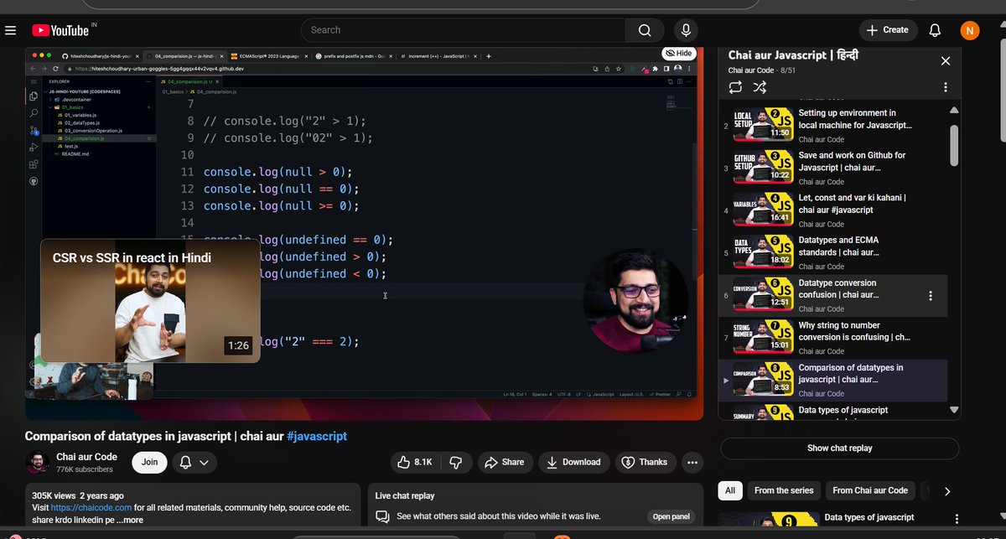Open the YouTube hamburger guide menu
Image resolution: width=1006 pixels, height=539 pixels.
pyautogui.click(x=11, y=30)
